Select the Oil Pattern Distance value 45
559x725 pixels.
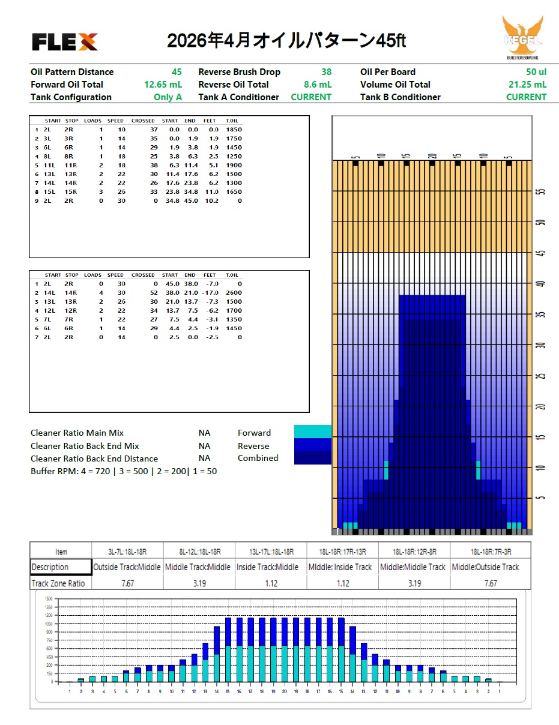177,72
